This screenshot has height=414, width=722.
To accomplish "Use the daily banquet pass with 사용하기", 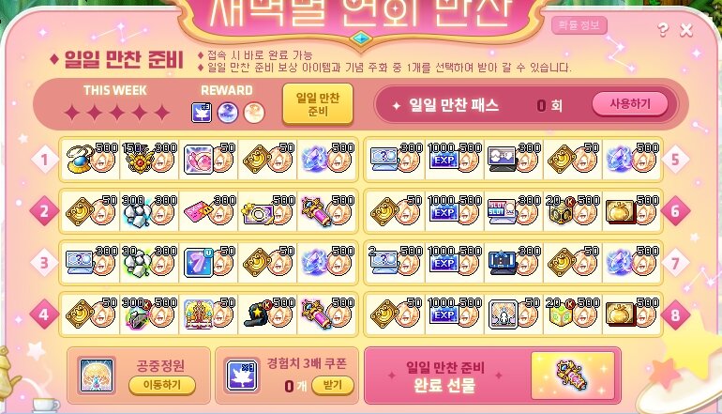I will coord(630,103).
